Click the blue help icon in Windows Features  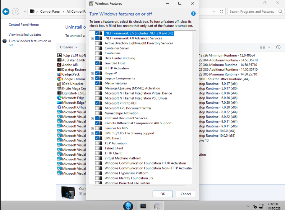click(x=193, y=14)
